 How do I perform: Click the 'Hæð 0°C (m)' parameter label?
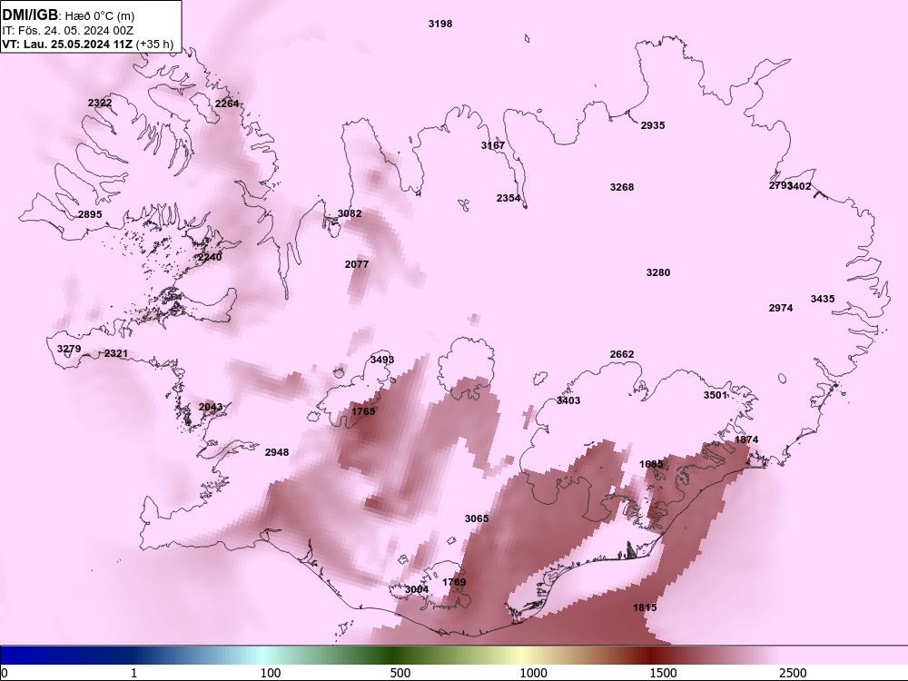99,16
